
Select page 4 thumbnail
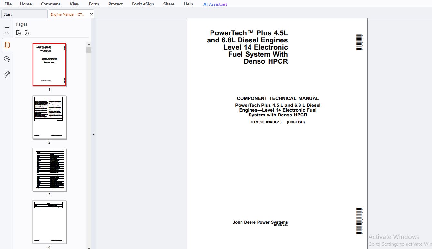pyautogui.click(x=49, y=222)
